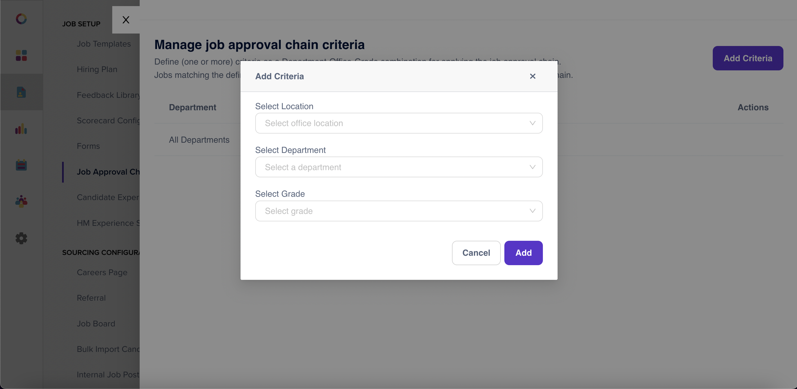Open the settings gear icon in sidebar
Image resolution: width=797 pixels, height=389 pixels.
coord(21,238)
